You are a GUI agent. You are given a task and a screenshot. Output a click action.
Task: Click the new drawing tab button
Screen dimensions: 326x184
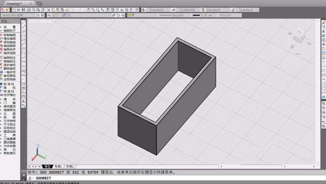39,4
